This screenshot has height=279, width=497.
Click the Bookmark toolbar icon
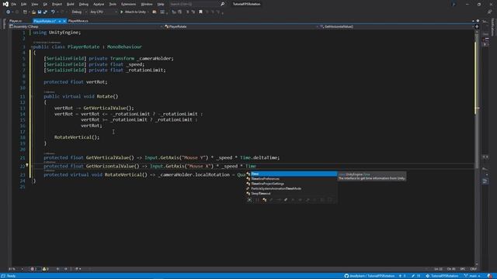coord(200,12)
